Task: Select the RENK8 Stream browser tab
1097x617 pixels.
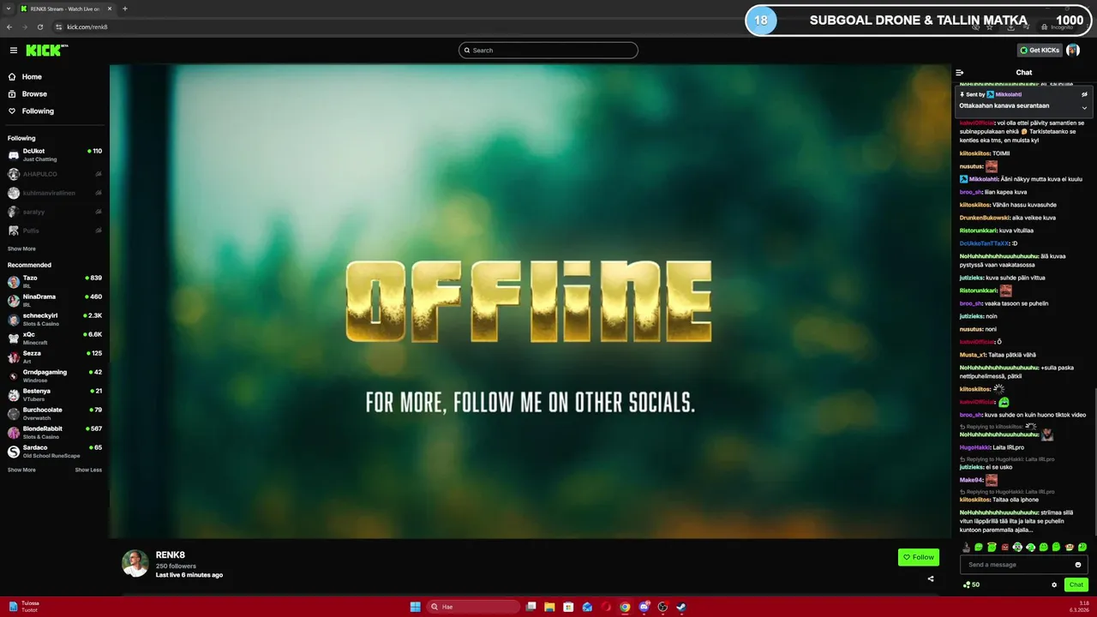Action: (x=67, y=9)
